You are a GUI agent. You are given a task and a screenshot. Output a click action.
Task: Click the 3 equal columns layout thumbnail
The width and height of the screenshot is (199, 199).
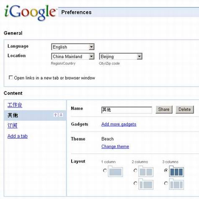click(176, 171)
